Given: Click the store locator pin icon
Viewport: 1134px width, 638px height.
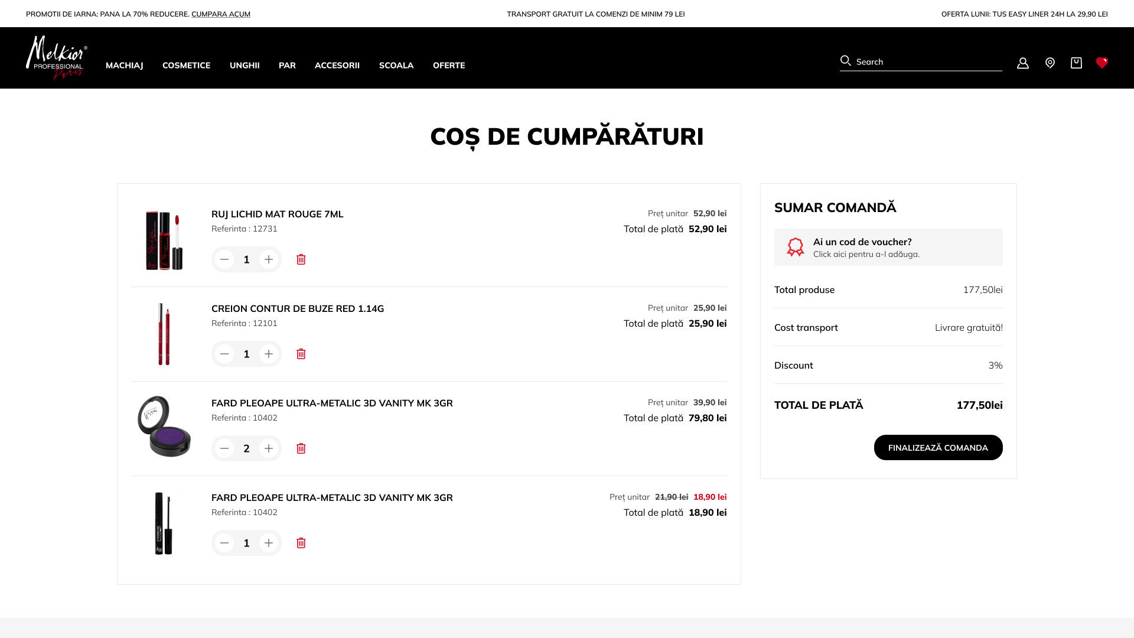Looking at the screenshot, I should point(1050,63).
